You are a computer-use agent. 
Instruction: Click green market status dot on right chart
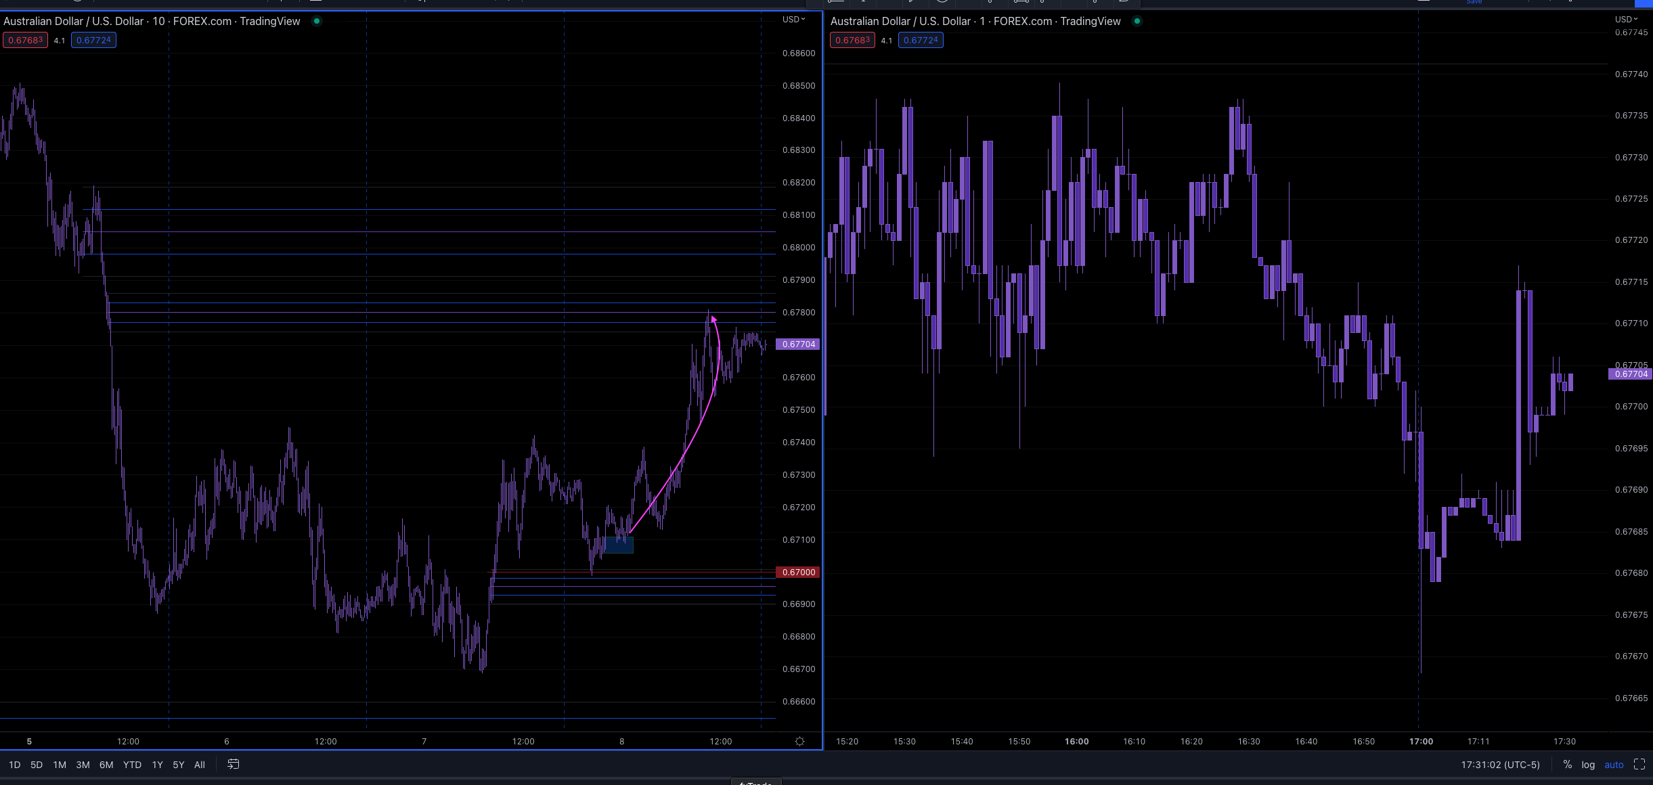click(1137, 21)
